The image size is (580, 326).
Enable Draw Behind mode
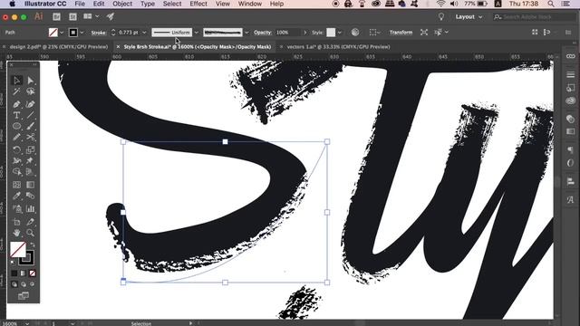pyautogui.click(x=24, y=284)
